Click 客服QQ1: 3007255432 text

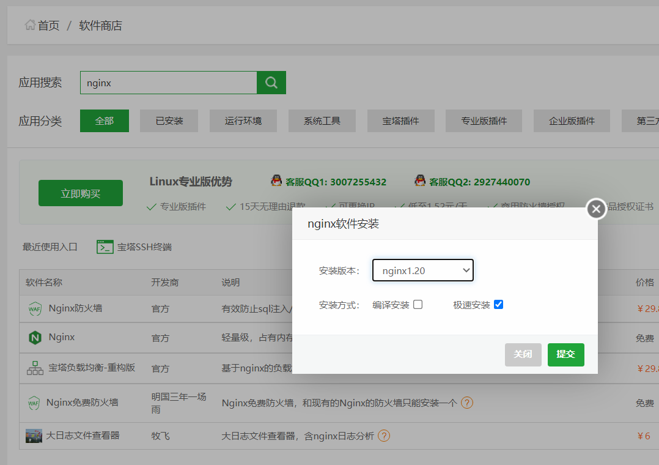point(336,182)
